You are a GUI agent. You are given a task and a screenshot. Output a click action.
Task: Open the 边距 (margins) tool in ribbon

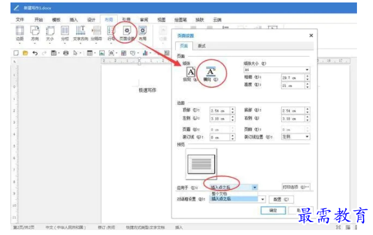[x=20, y=33]
